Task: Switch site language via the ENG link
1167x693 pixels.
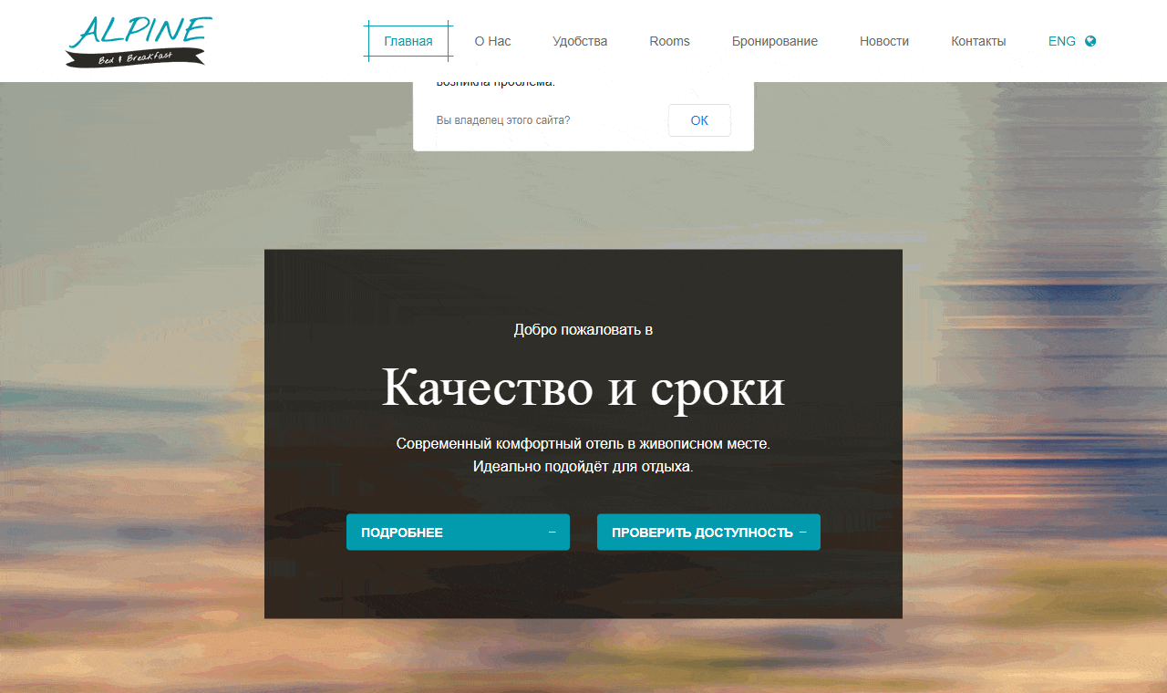Action: pos(1062,41)
